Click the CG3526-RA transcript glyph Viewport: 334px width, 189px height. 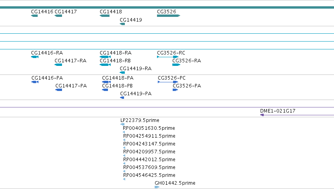176,65
